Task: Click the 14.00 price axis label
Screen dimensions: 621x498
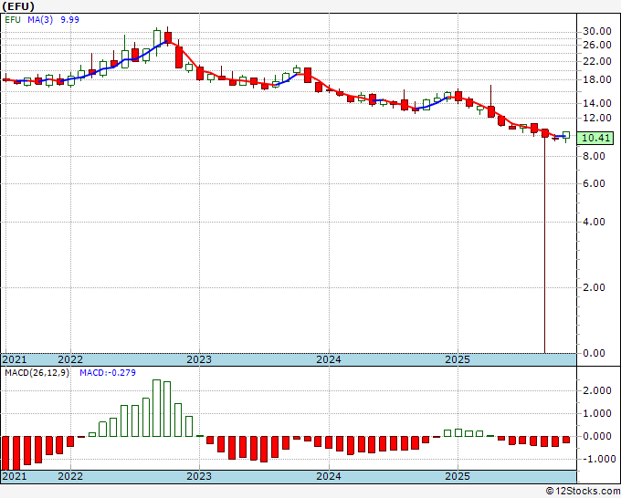Action: coord(597,103)
